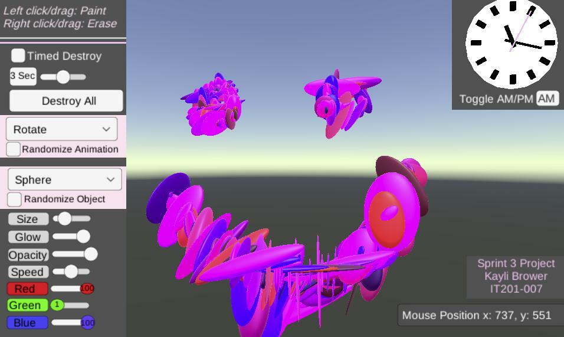
Task: Open the Sphere object dropdown
Action: pos(65,179)
